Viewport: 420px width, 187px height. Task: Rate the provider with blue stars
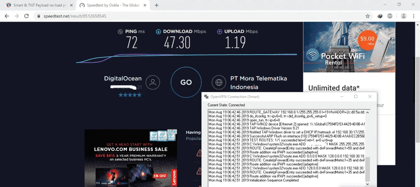point(130,95)
